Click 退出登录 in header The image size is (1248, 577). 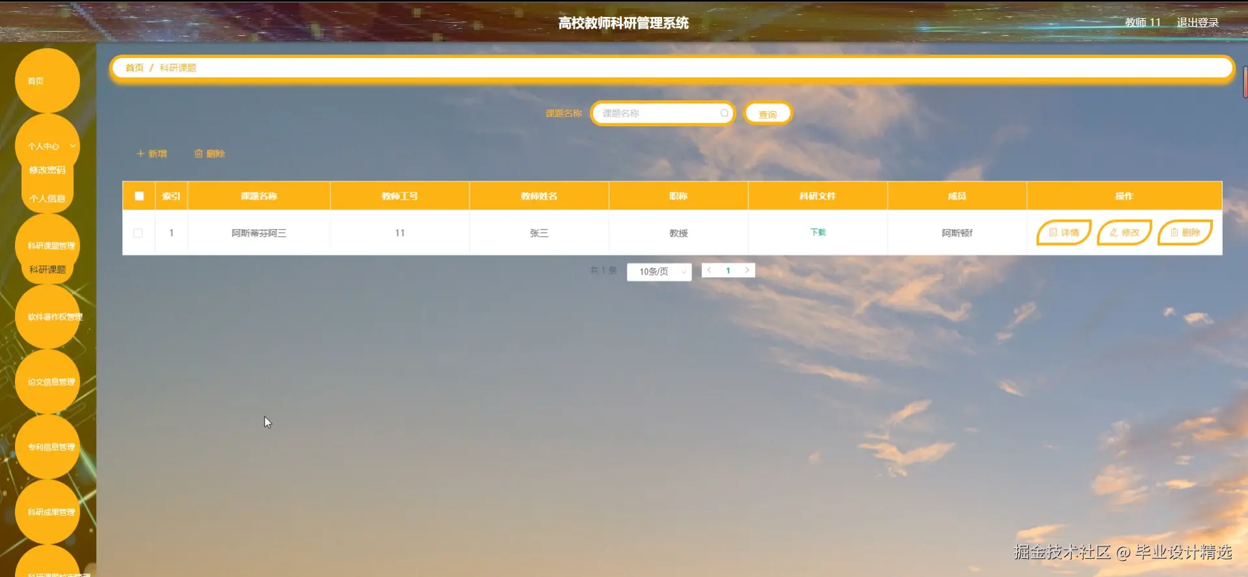point(1197,22)
